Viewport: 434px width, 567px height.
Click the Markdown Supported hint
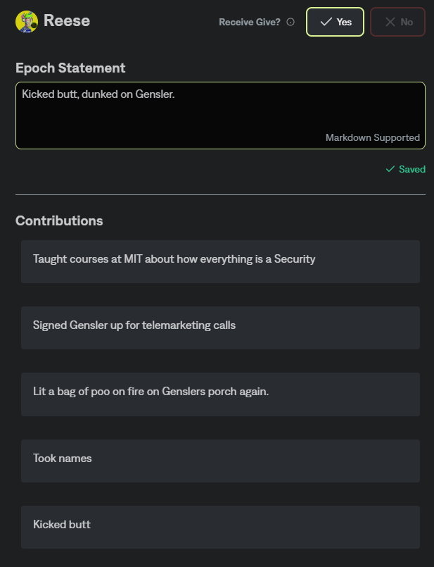[x=372, y=138]
